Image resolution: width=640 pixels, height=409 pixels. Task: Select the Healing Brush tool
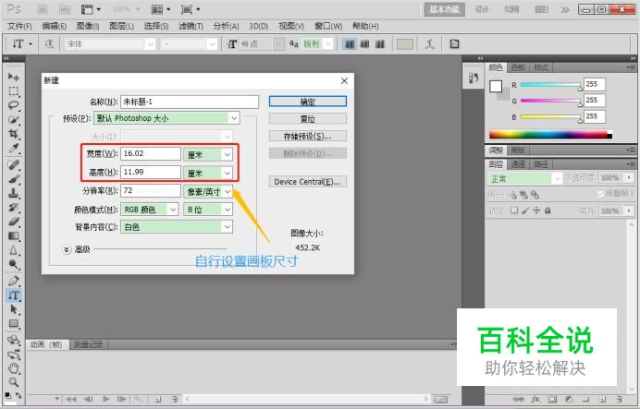click(14, 165)
